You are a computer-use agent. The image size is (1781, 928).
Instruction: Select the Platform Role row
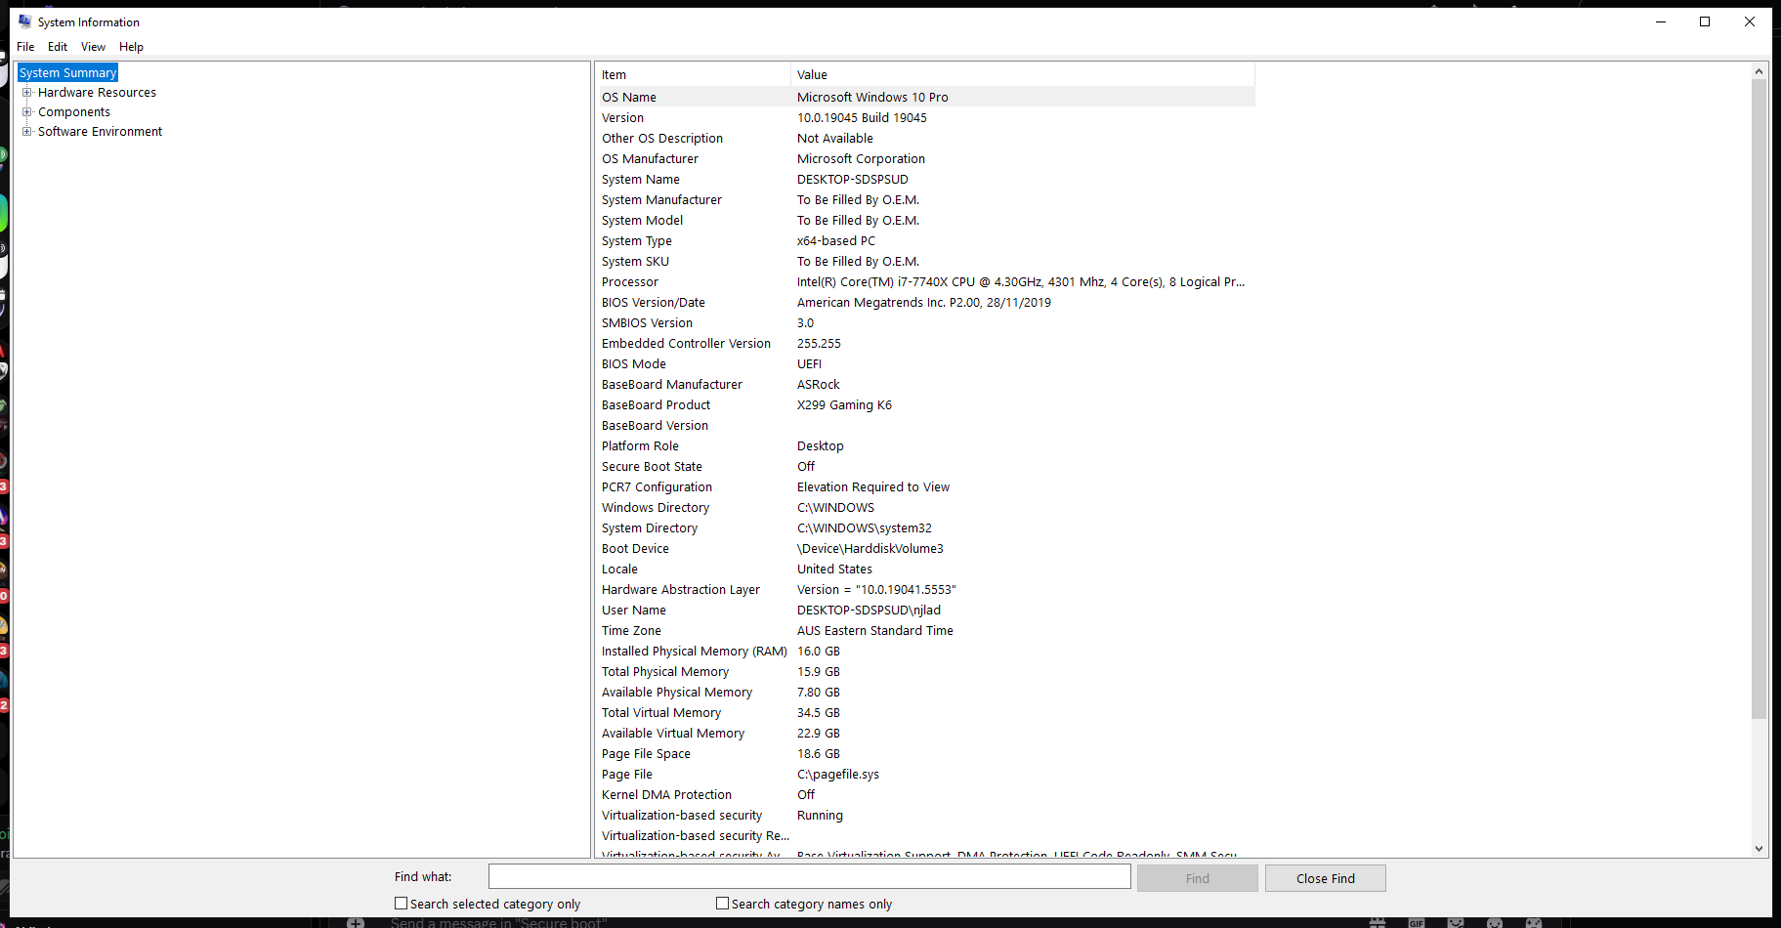tap(927, 446)
